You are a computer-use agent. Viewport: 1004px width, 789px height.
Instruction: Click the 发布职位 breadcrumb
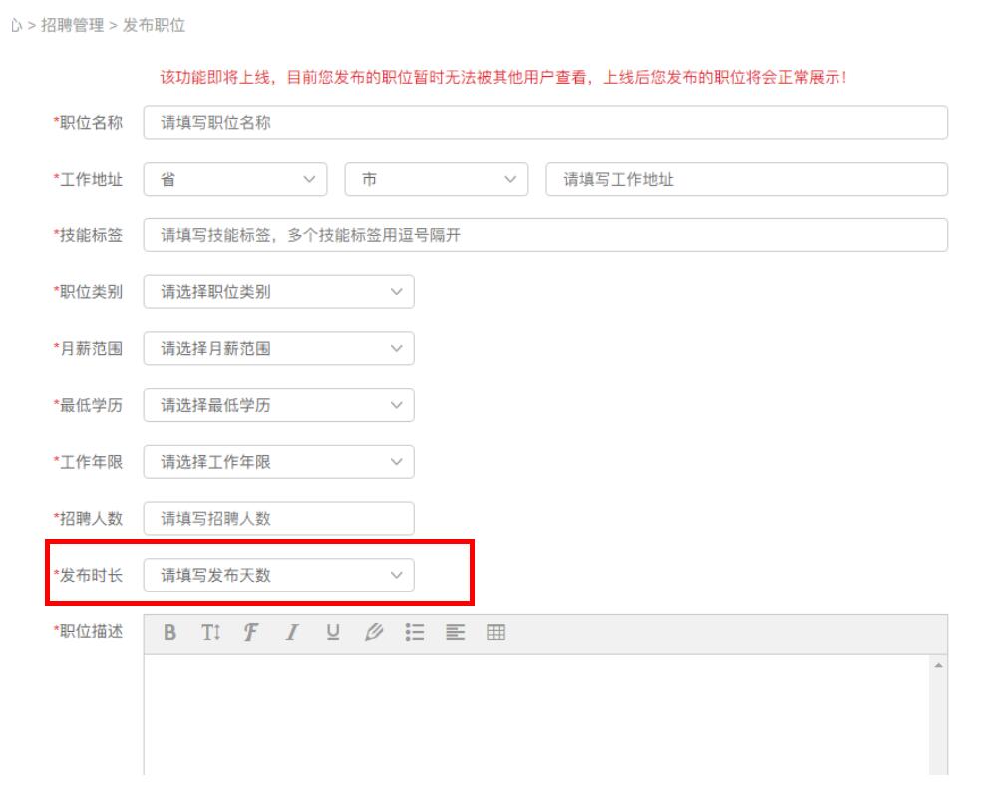click(155, 25)
